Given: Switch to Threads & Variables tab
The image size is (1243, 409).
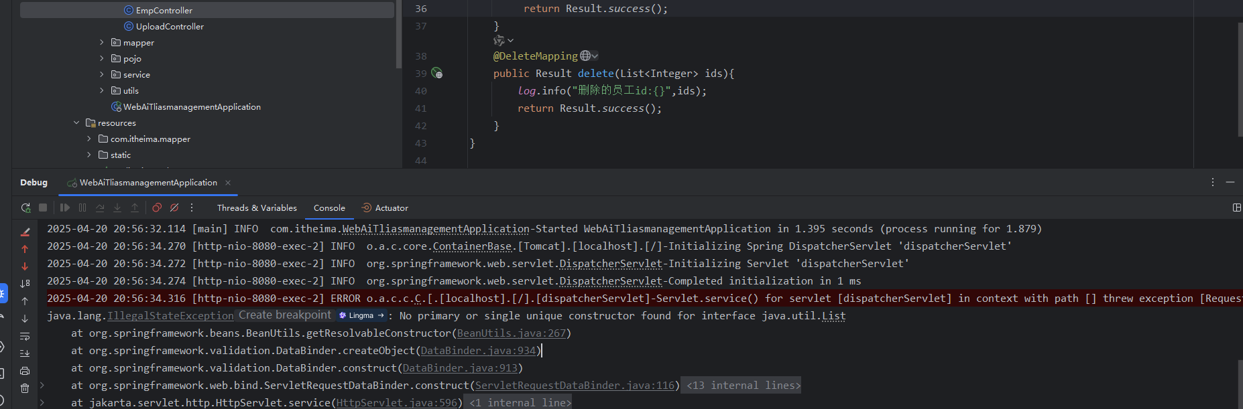Looking at the screenshot, I should tap(257, 208).
